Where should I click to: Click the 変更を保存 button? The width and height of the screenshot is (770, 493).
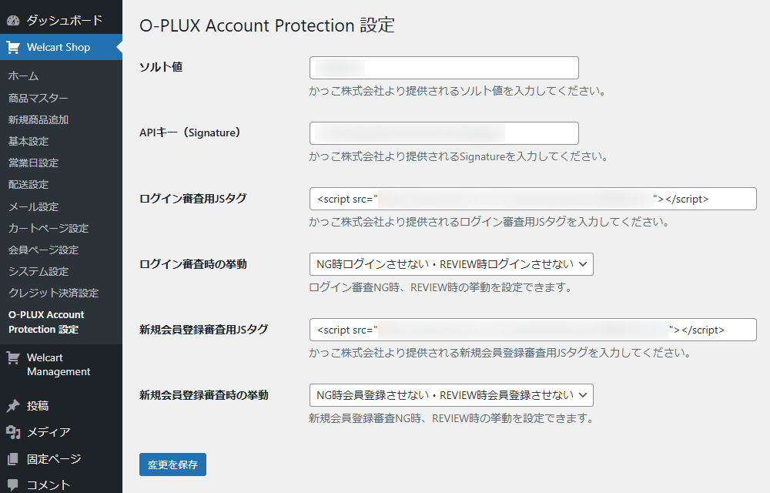[x=172, y=464]
